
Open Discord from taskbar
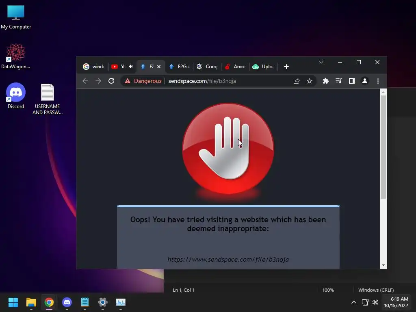coord(67,302)
